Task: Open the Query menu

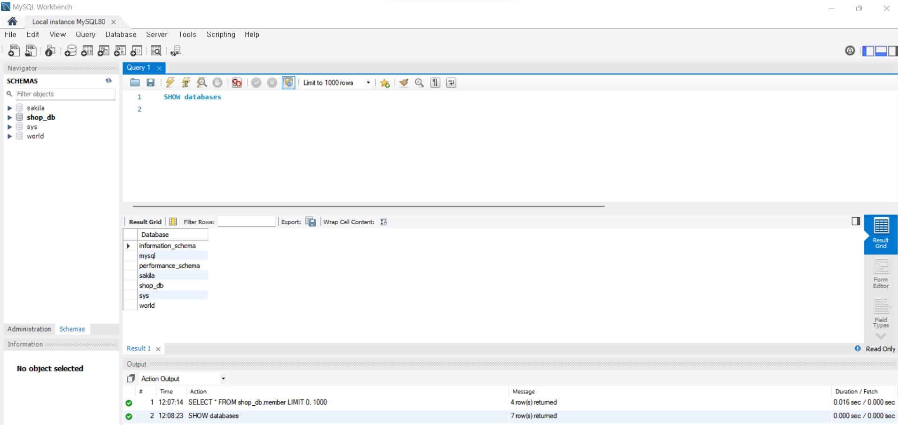Action: 85,34
